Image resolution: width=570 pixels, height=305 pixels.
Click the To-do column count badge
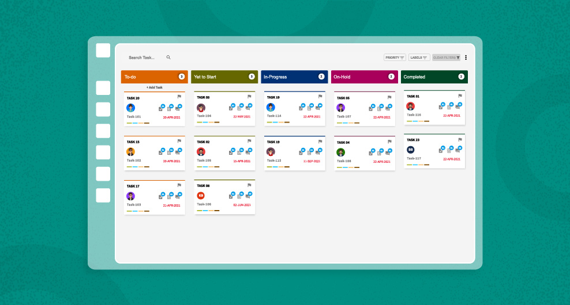pyautogui.click(x=181, y=77)
